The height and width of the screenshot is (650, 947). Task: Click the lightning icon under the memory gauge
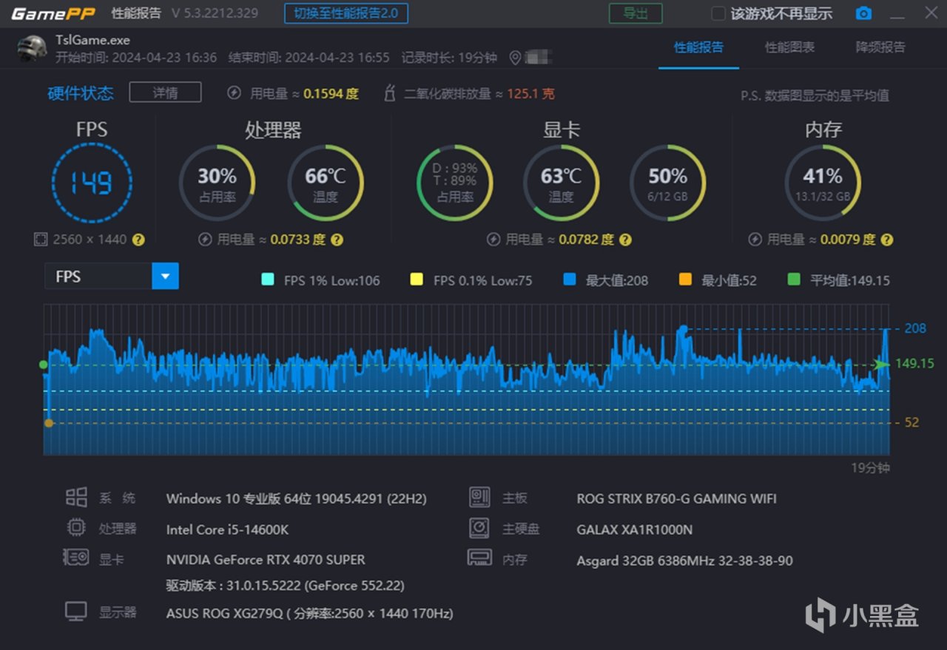[755, 240]
